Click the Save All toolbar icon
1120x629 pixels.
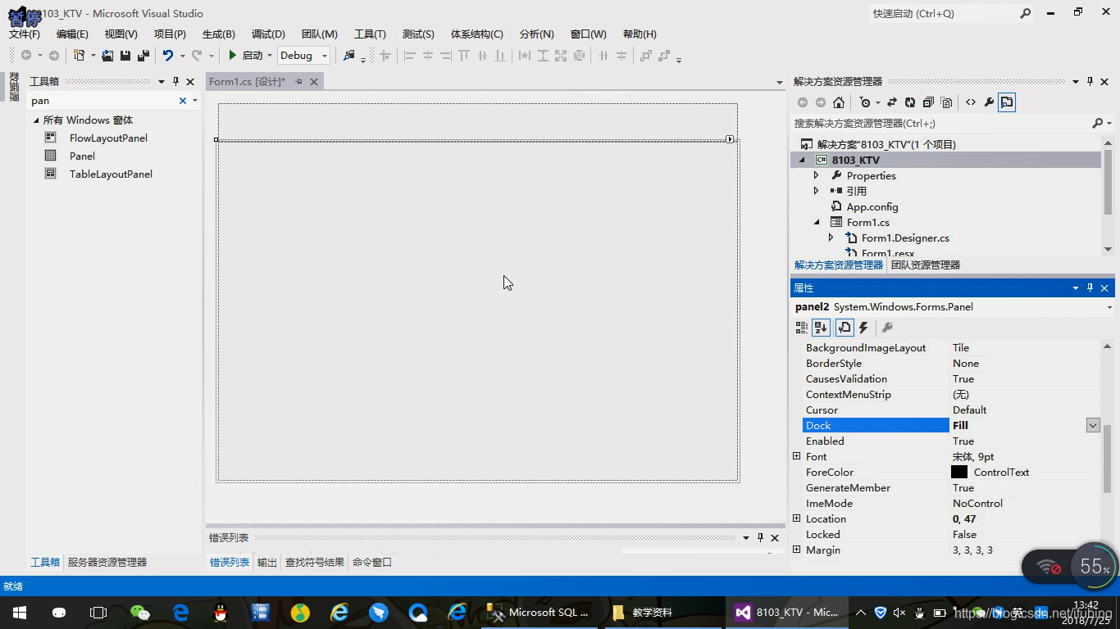(143, 56)
